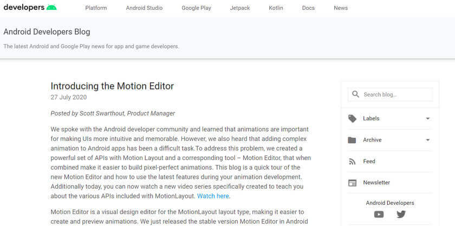
Task: Click 'Posted by Scott Swarthout, Product Manager'
Action: coord(113,113)
